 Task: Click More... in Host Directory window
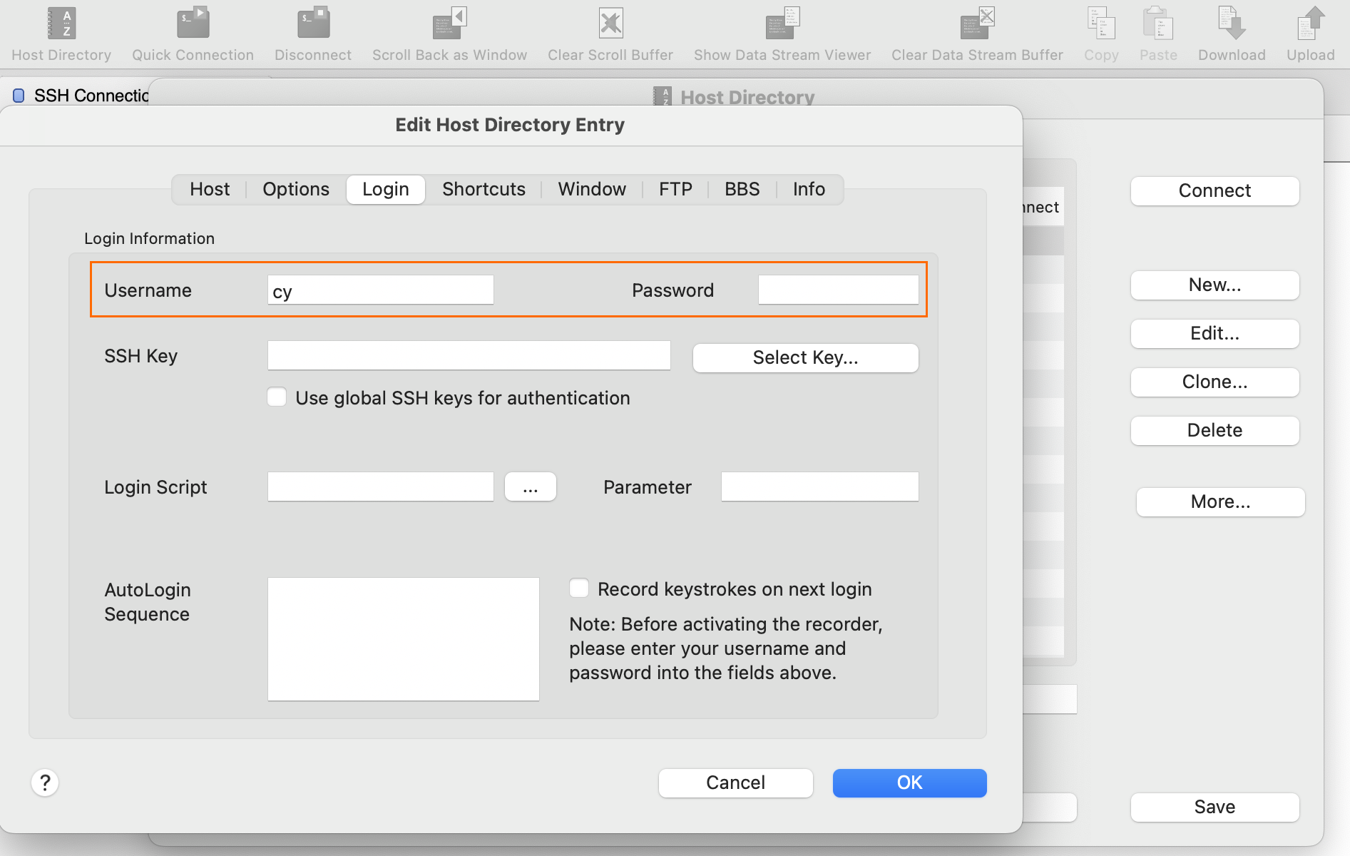(x=1221, y=501)
